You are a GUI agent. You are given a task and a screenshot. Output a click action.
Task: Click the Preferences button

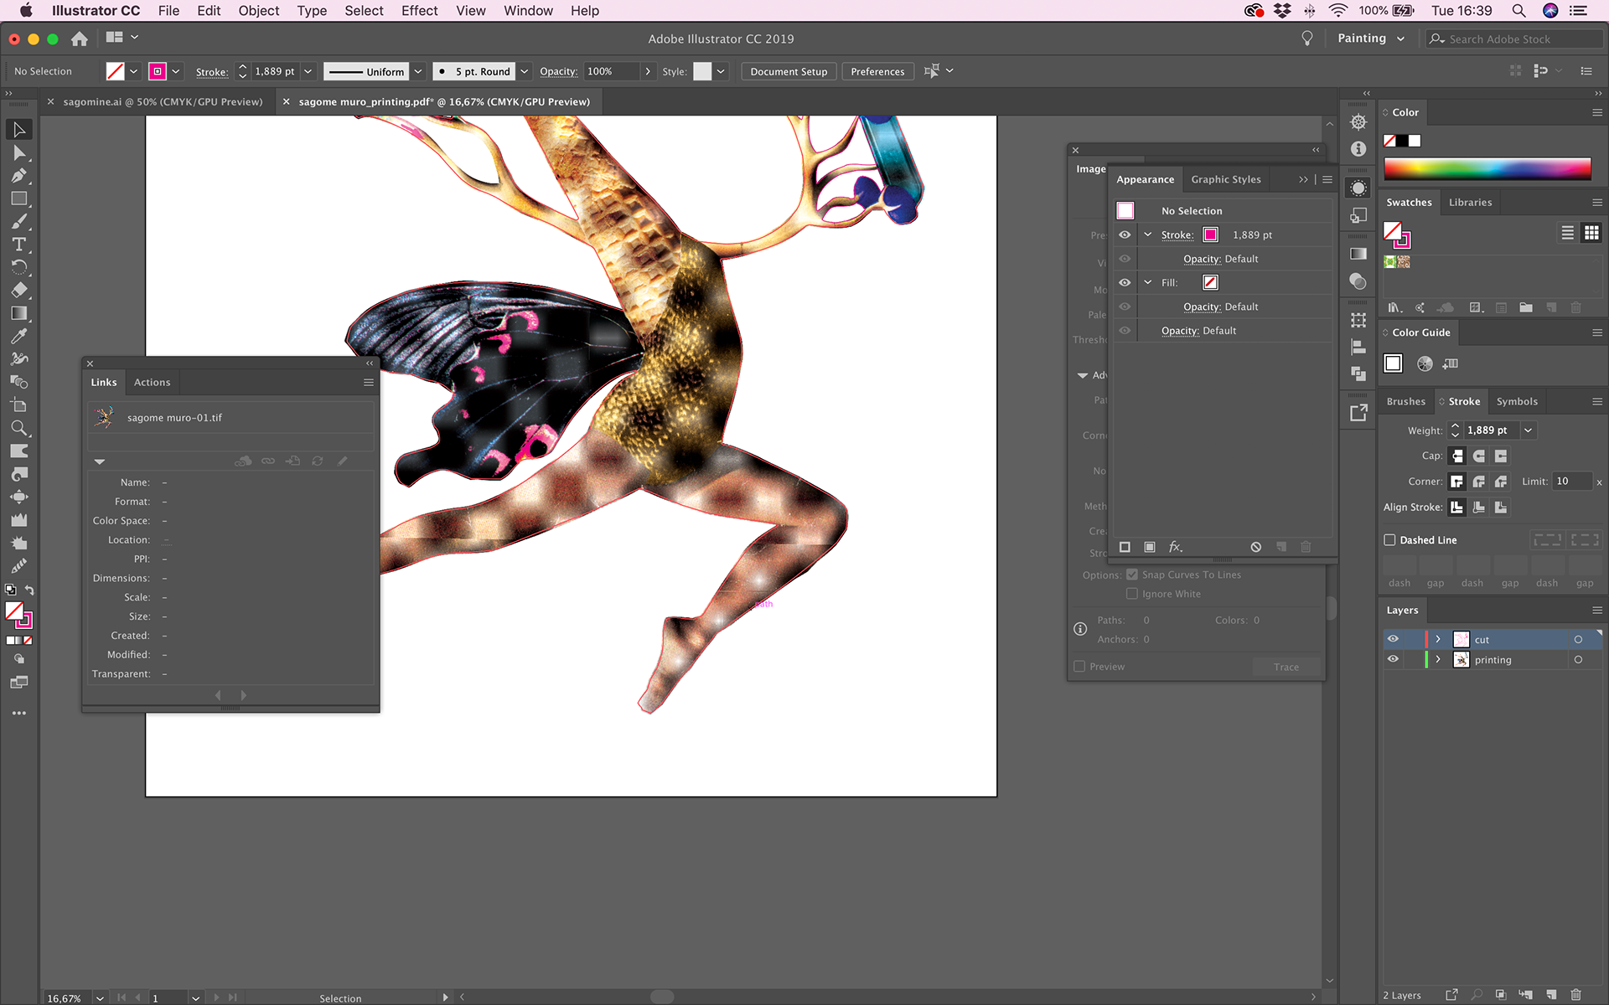[x=877, y=71]
